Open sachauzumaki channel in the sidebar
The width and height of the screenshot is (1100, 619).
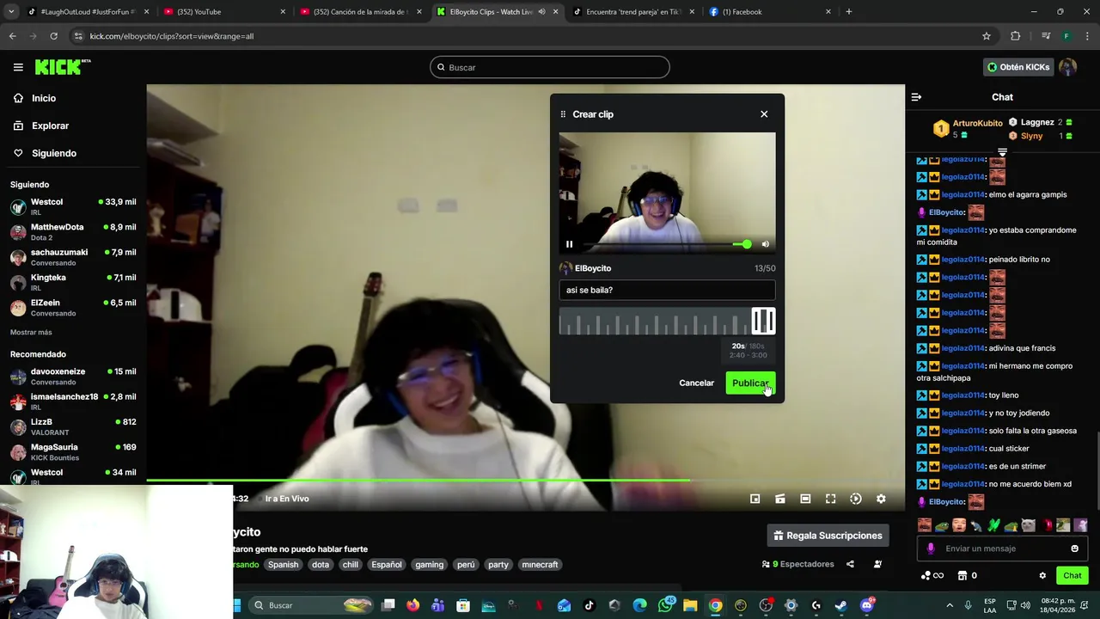[x=73, y=257]
